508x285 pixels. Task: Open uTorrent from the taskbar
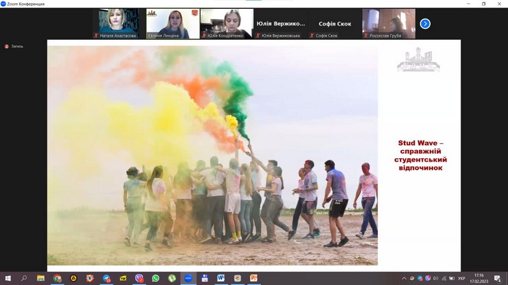click(x=171, y=278)
